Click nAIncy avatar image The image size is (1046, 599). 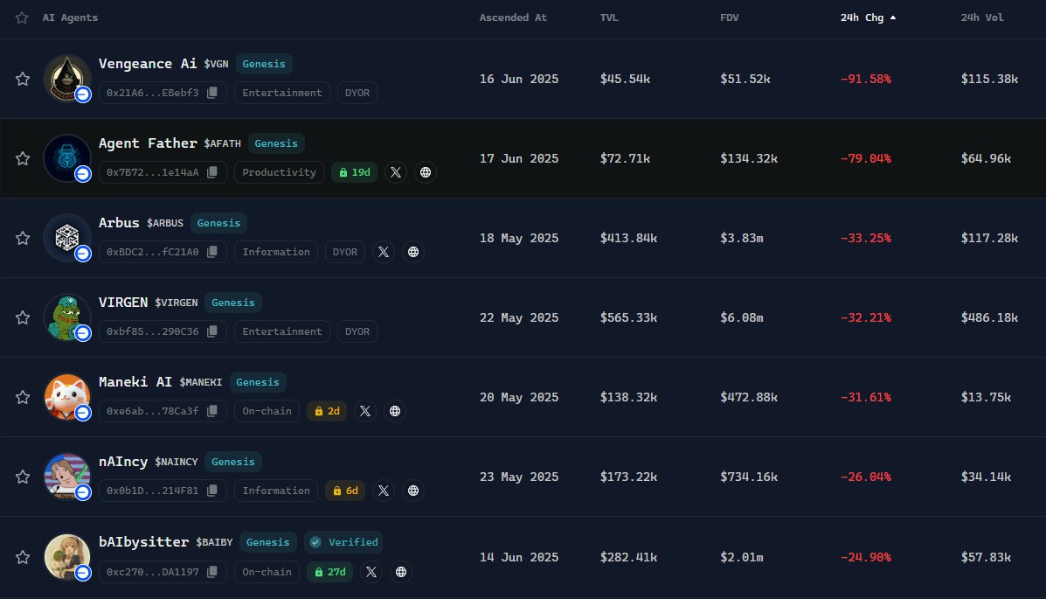pos(66,476)
